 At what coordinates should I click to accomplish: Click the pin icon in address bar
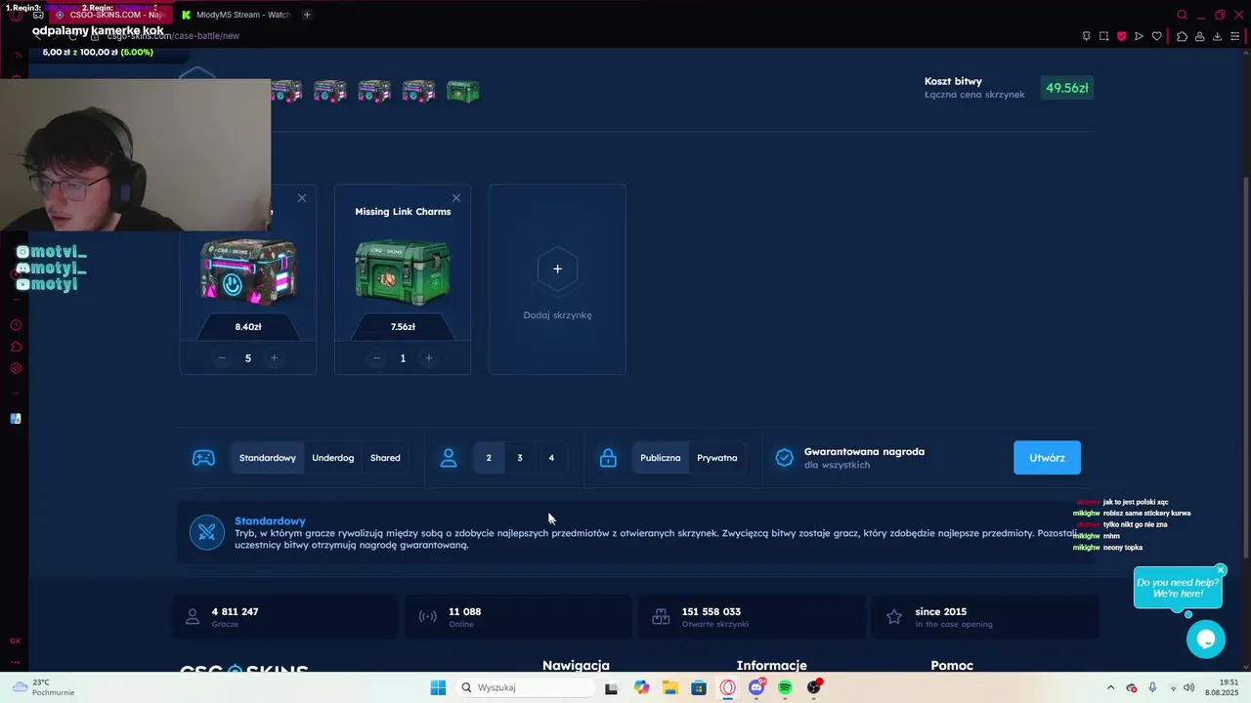tap(1086, 36)
